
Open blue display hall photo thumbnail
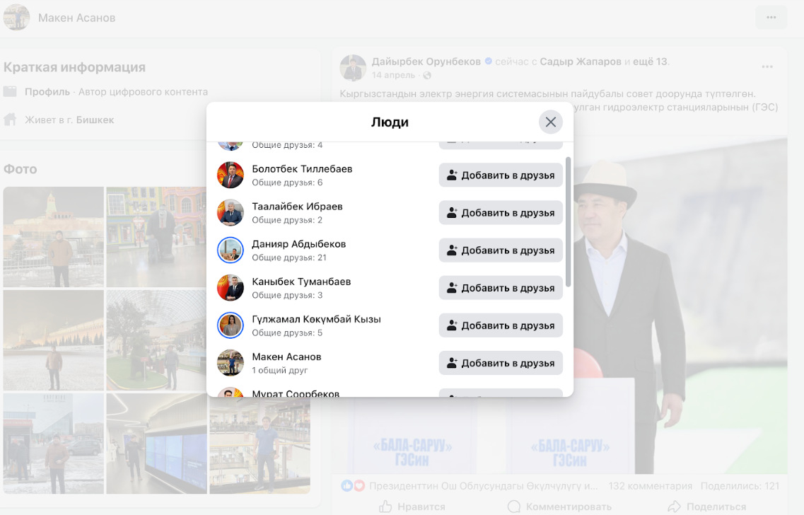point(156,443)
